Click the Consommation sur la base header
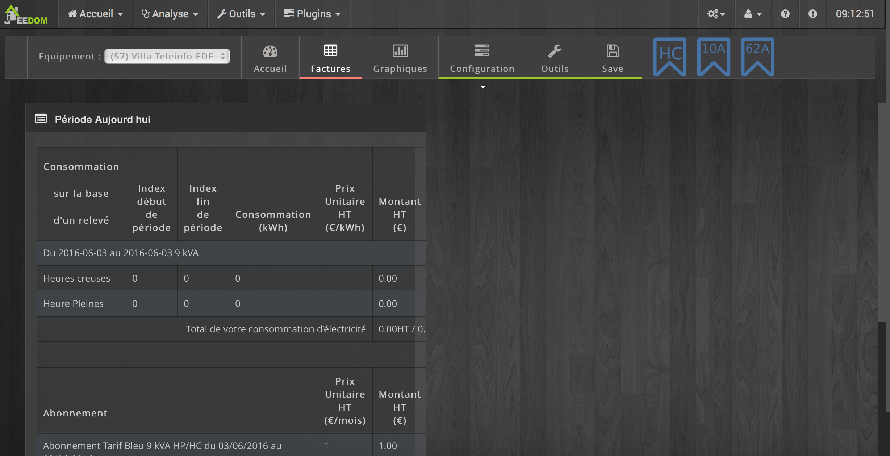Screen dimensions: 890x456 coord(81,193)
